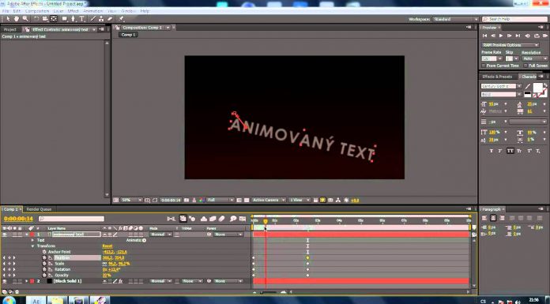This screenshot has height=304, width=550.
Task: Open the viewer magnification dropdown
Action: pos(131,201)
